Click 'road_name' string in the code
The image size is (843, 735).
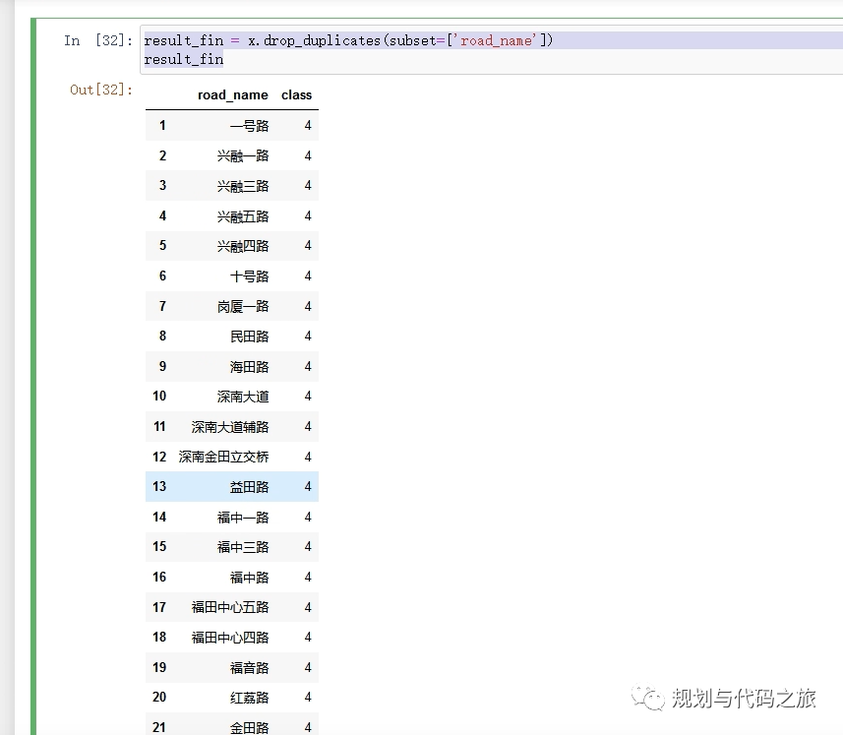(495, 40)
